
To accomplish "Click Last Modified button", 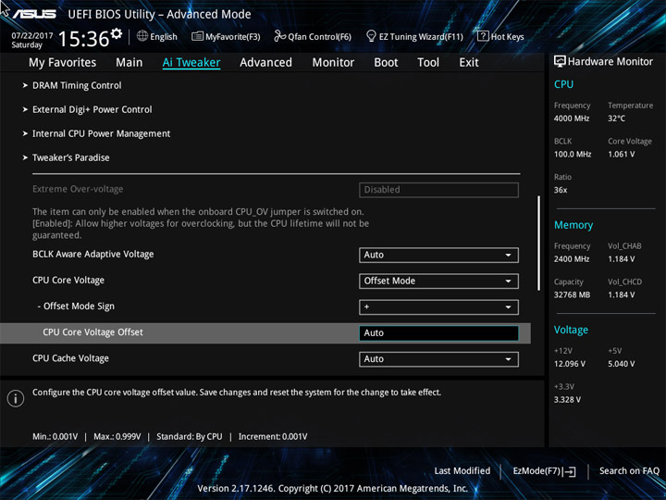I will click(462, 471).
